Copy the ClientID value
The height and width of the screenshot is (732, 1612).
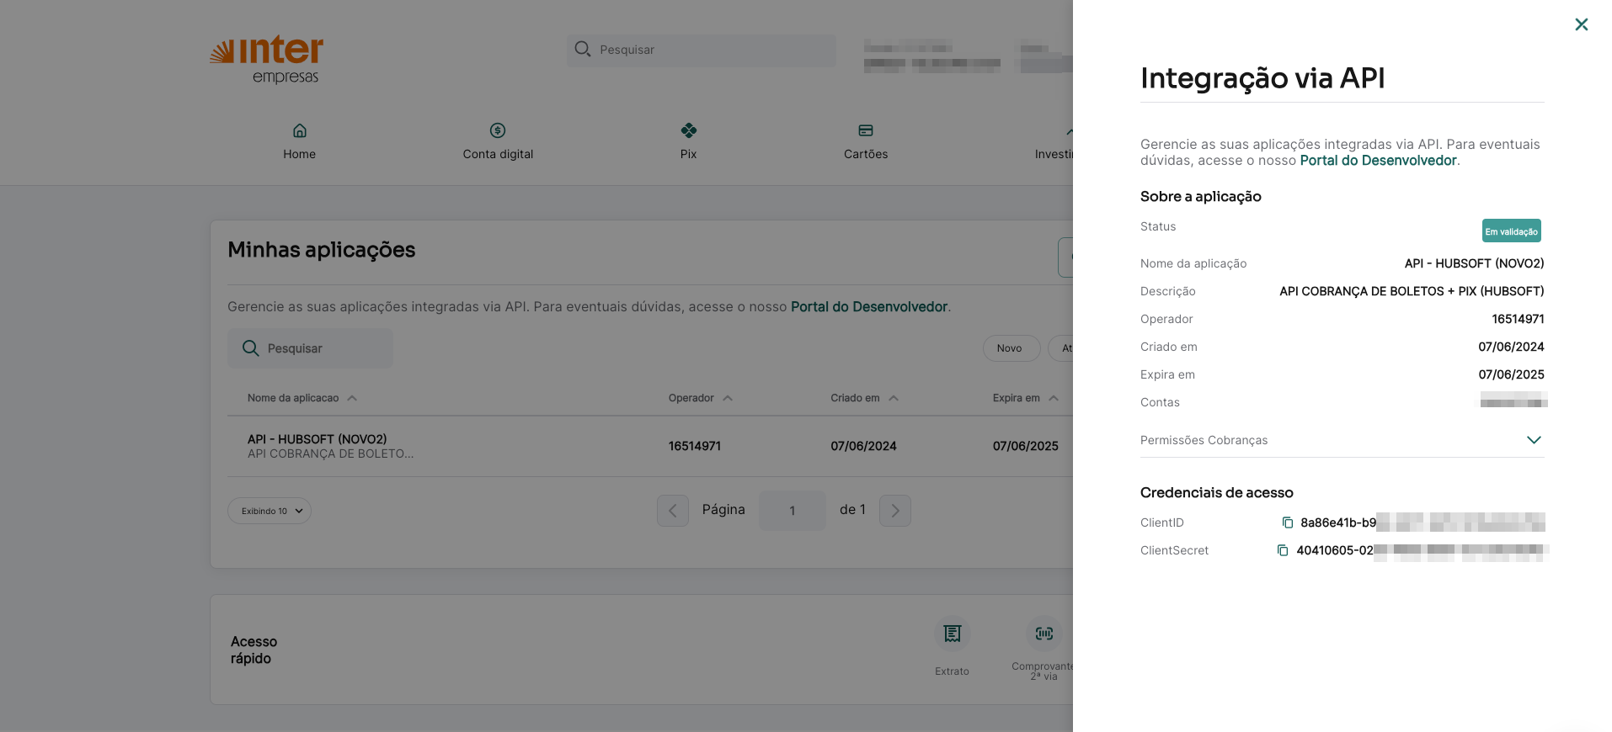(x=1287, y=522)
